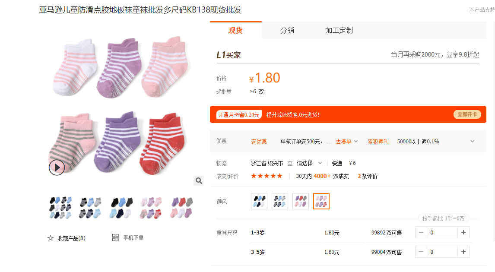Image resolution: width=495 pixels, height=272 pixels.
Task: Select the first color swatch option
Action: coord(259,201)
